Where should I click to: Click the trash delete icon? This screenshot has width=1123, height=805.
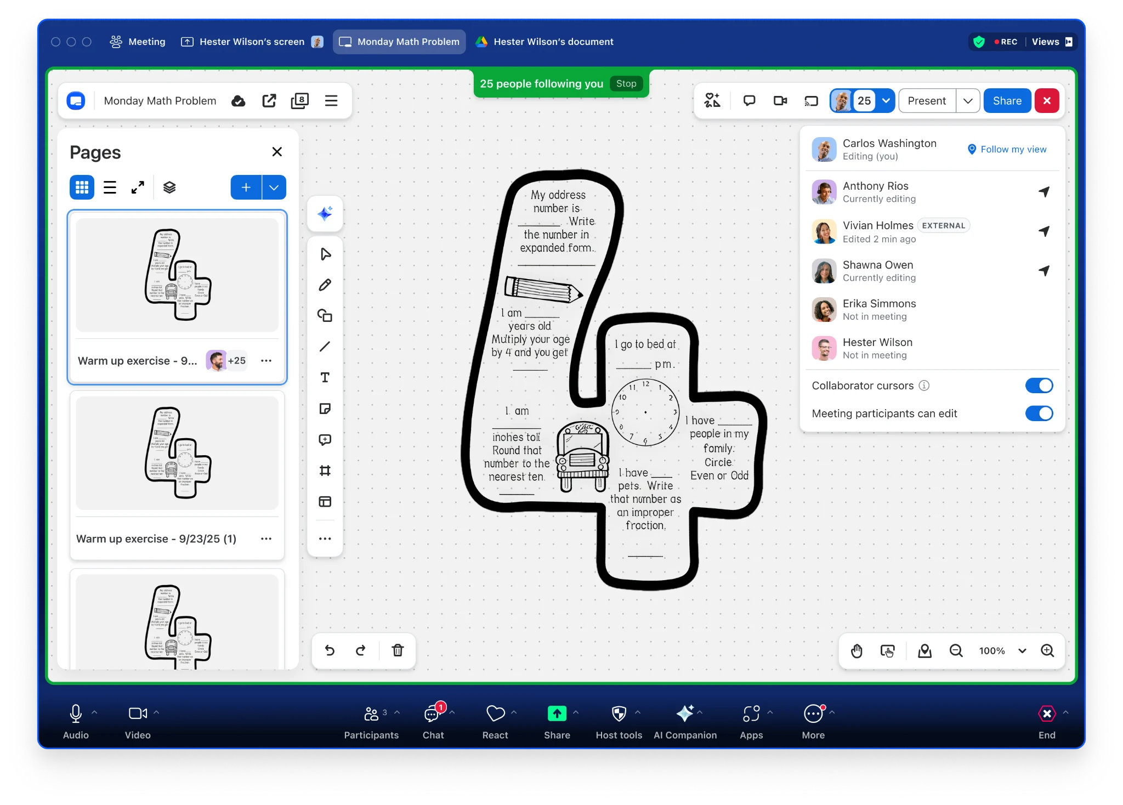(398, 650)
